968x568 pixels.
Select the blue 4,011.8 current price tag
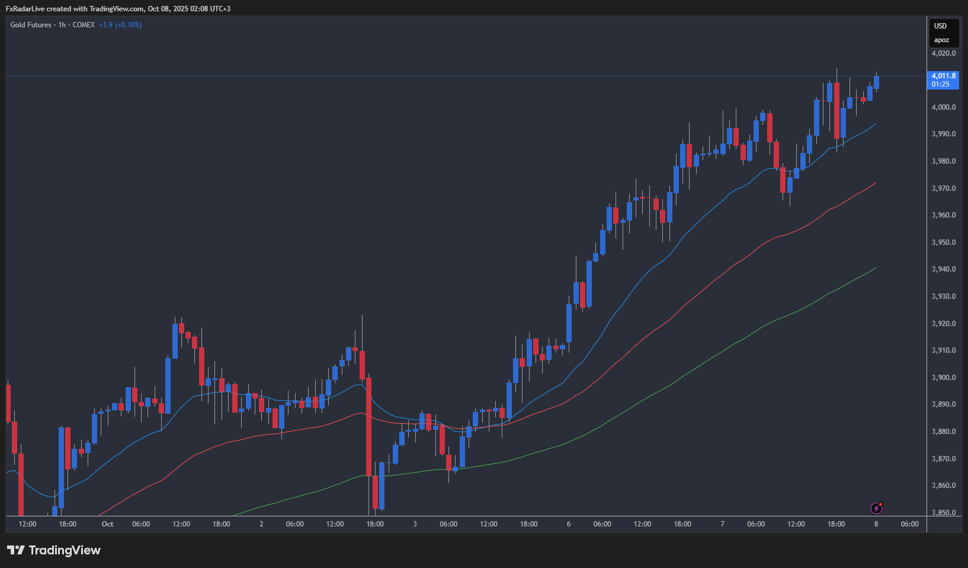(943, 80)
